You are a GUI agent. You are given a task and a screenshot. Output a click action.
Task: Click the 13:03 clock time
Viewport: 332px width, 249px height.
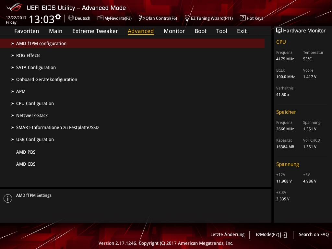point(42,19)
